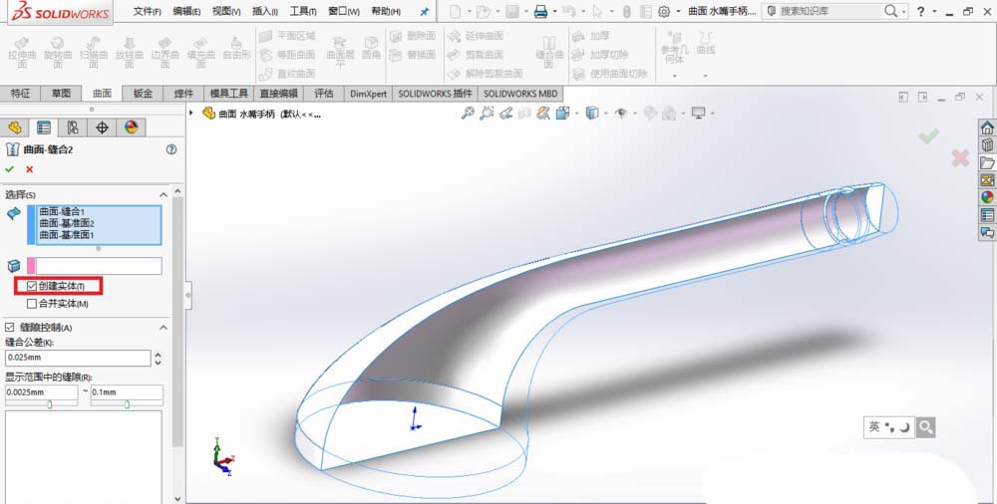Open the 视图 menu

coord(226,11)
